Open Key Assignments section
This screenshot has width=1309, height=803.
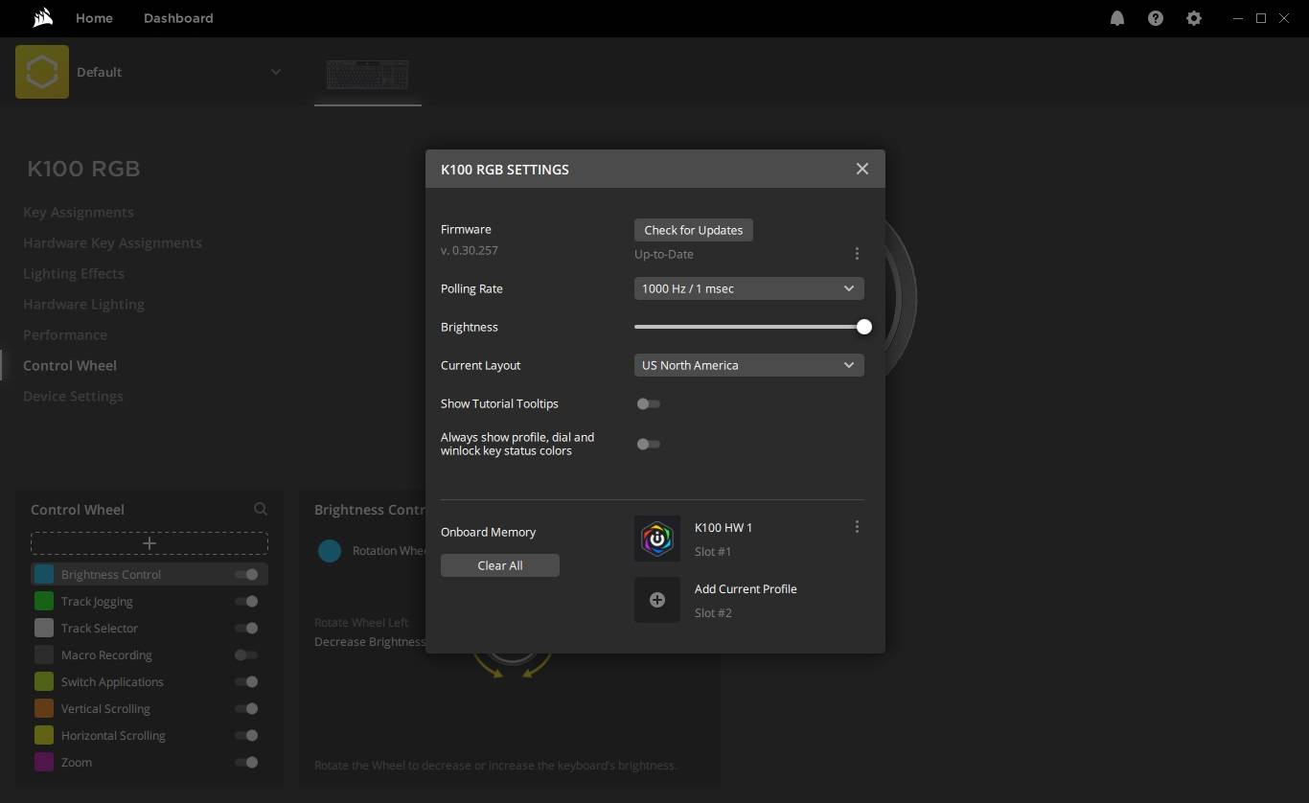pos(79,213)
